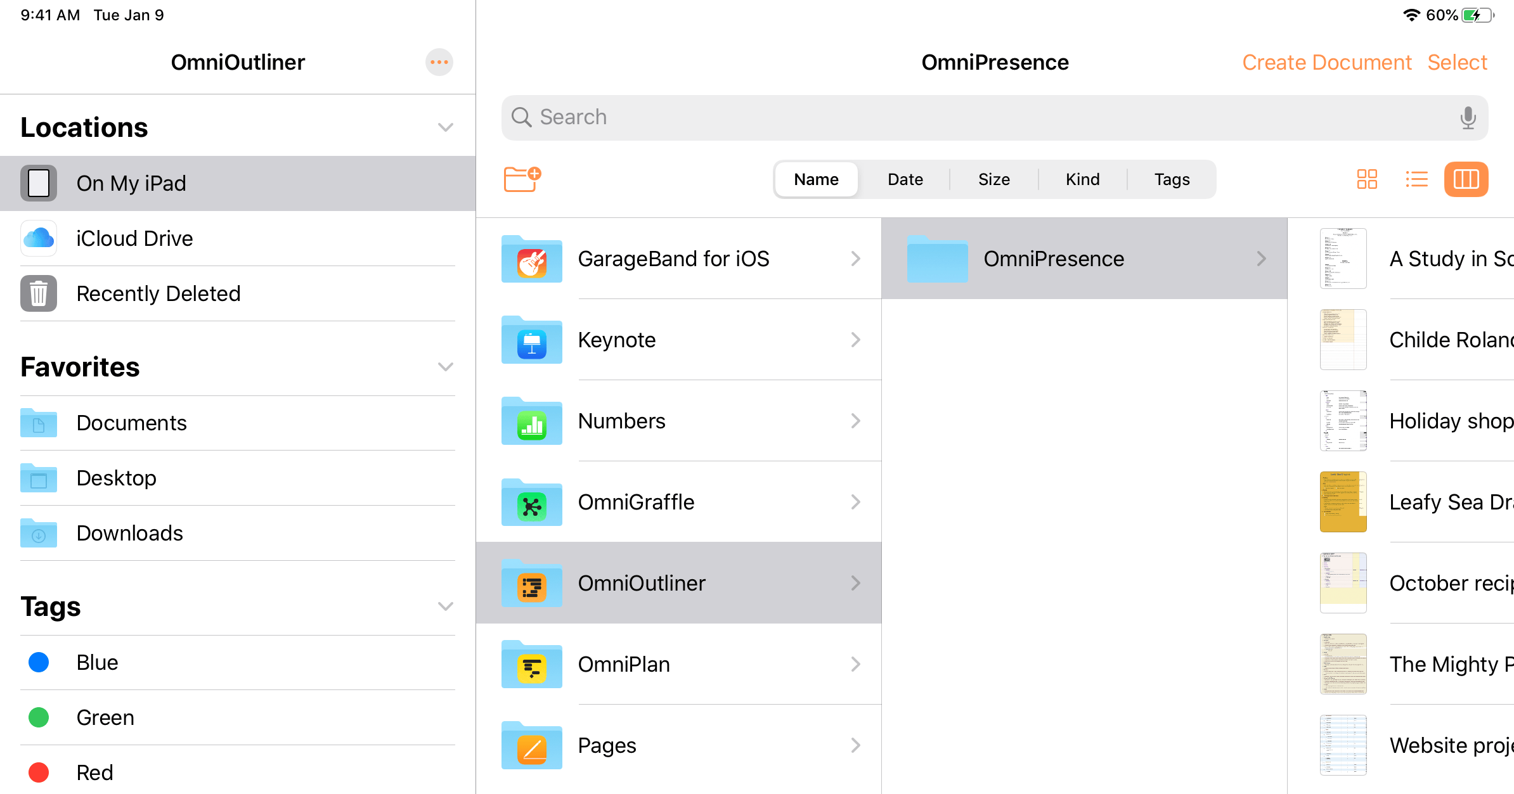Check the battery status icon
This screenshot has height=794, width=1514.
(1478, 15)
